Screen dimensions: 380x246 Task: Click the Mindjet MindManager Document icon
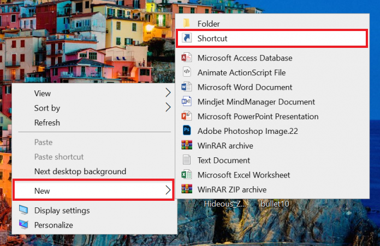(187, 102)
